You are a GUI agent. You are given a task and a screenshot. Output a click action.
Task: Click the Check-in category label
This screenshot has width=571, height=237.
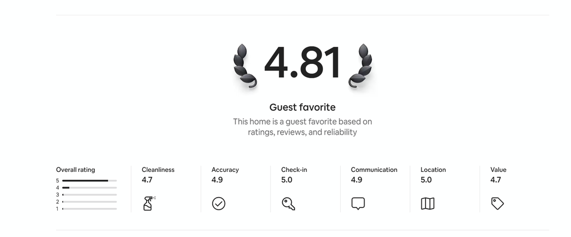pos(294,170)
